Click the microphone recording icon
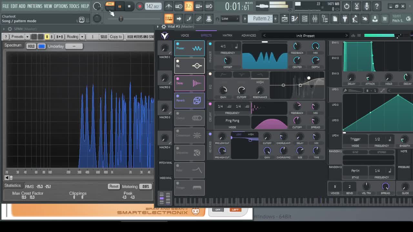The width and height of the screenshot is (413, 232). [367, 6]
